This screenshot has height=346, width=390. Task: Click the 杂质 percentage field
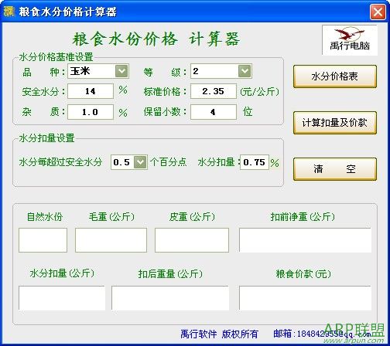(x=91, y=112)
